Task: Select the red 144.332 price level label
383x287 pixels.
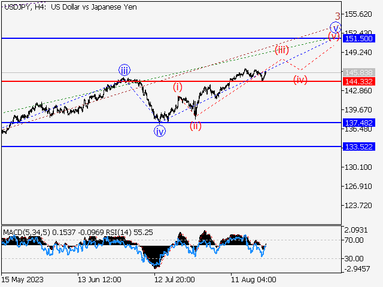Action: [x=359, y=81]
